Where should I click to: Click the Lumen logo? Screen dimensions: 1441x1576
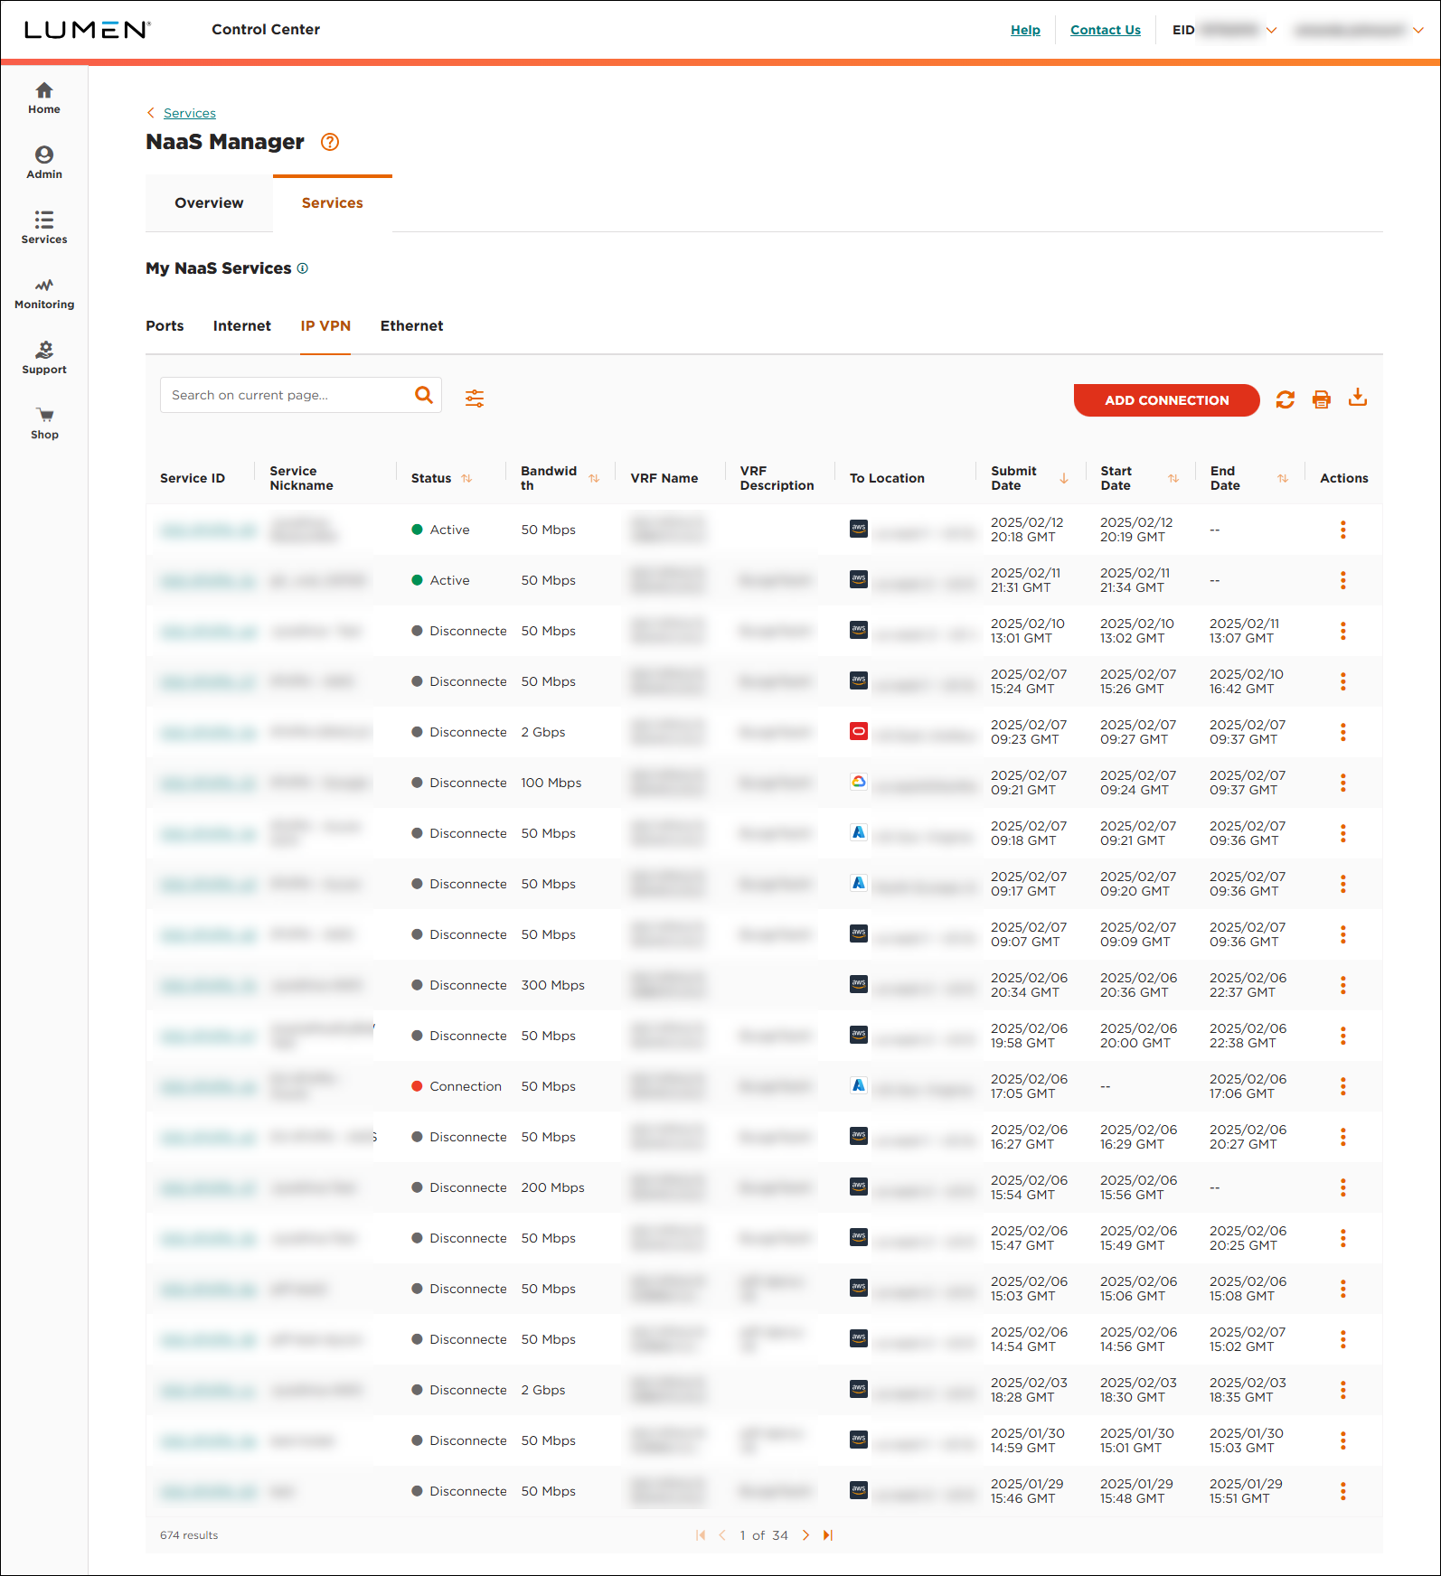coord(87,30)
